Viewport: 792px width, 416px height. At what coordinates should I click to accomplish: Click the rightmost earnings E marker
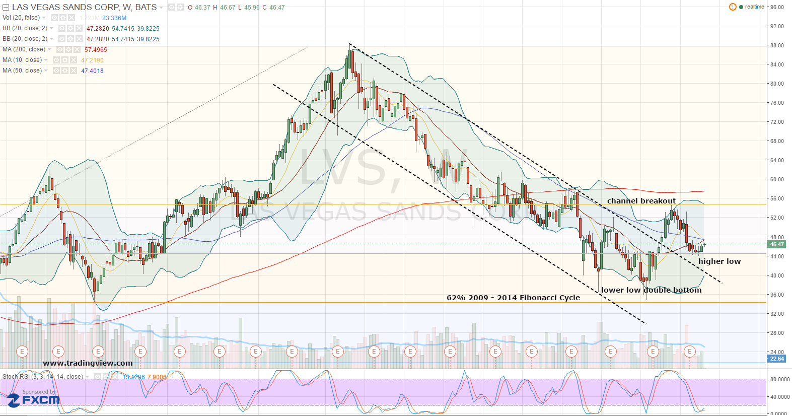(x=689, y=352)
